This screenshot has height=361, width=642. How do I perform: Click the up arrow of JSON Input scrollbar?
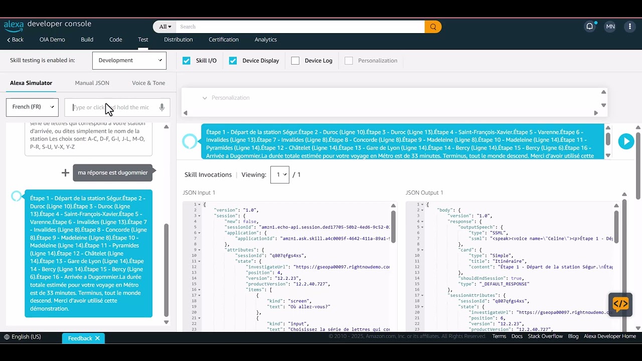pos(393,205)
